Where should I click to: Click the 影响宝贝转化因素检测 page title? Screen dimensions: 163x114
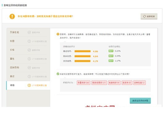[x=15, y=5]
